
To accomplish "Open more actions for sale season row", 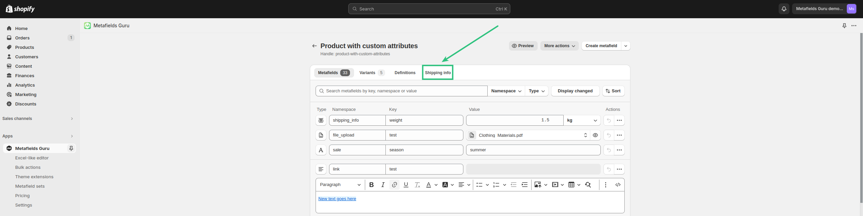I will tap(619, 150).
